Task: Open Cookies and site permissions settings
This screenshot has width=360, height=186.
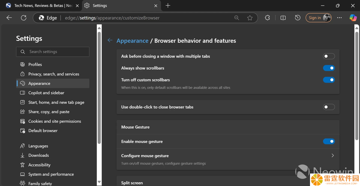Action: point(53,121)
